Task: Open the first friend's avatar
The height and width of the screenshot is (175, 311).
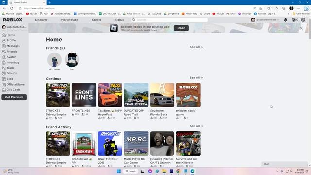Action: pyautogui.click(x=54, y=60)
